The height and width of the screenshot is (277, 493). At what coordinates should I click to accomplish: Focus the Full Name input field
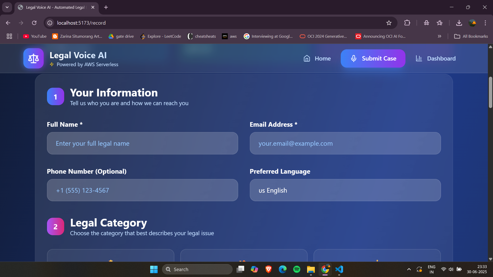coord(142,143)
